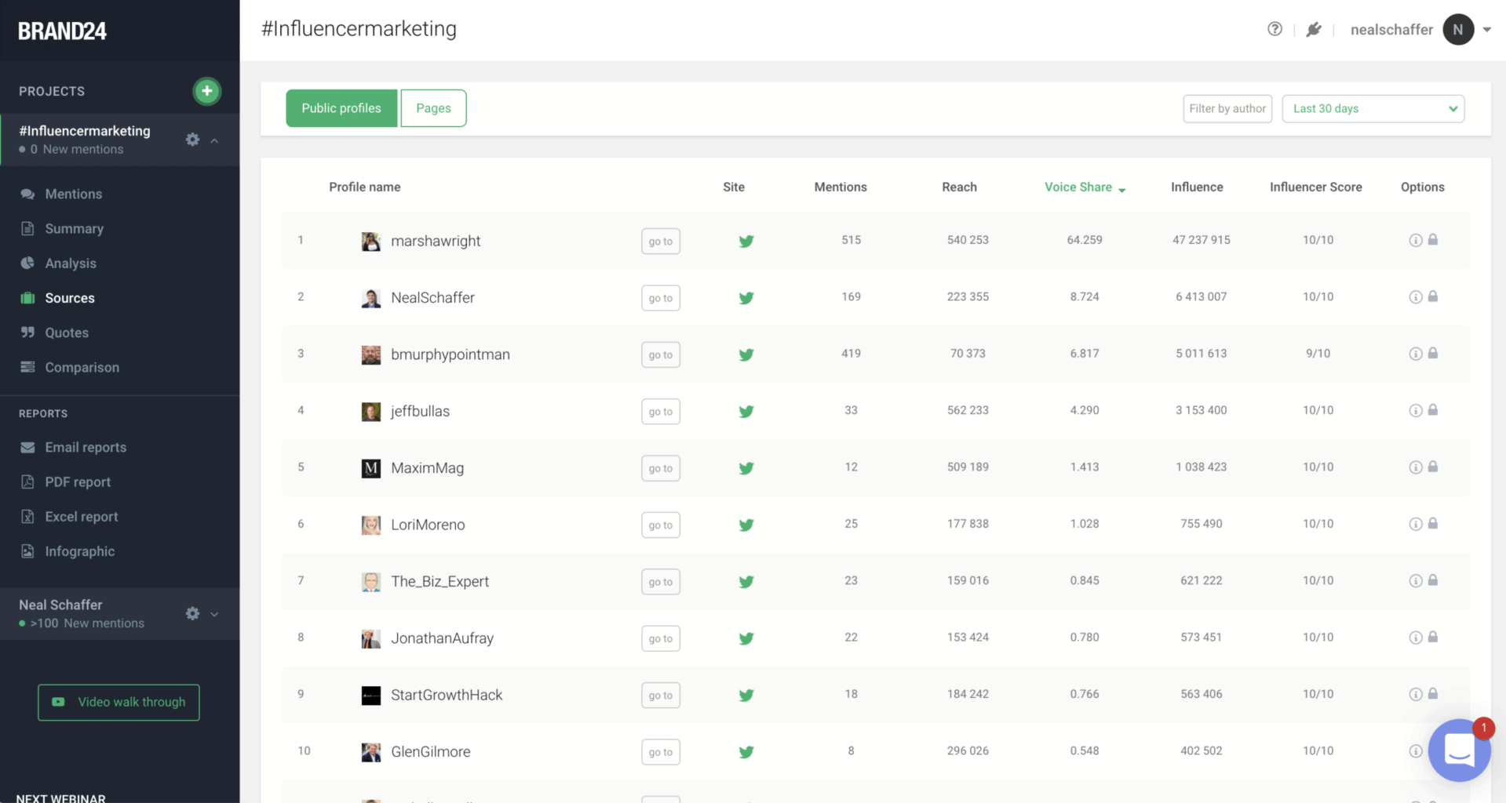
Task: Click info icon for jeffbullas
Action: pos(1416,410)
